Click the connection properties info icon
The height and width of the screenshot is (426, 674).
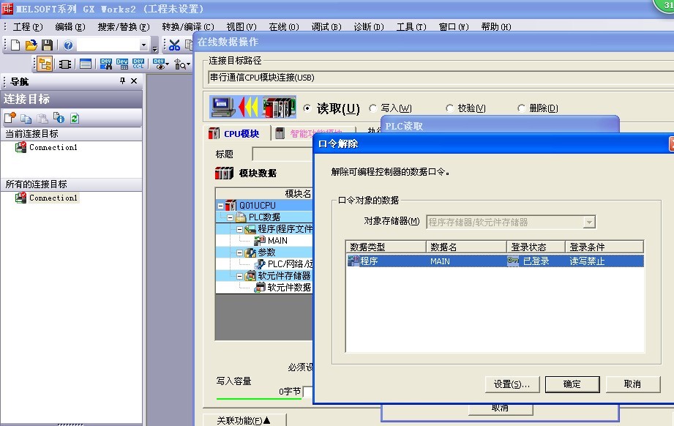click(x=59, y=118)
